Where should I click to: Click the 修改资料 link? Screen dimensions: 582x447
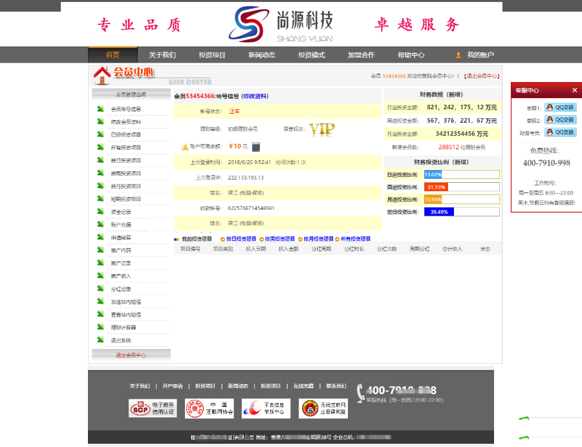coord(255,96)
